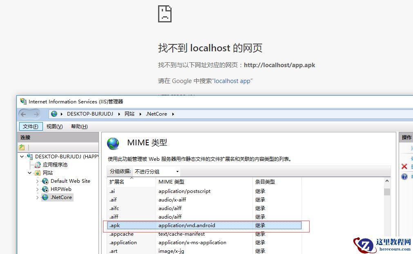Image resolution: width=413 pixels, height=254 pixels.
Task: Select the HRPWeb tree item
Action: click(x=61, y=189)
